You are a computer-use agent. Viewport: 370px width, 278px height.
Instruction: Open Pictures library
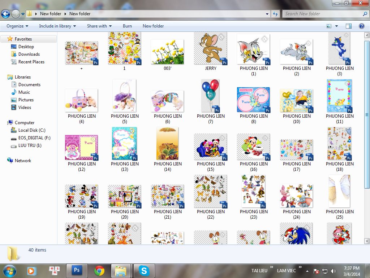[x=26, y=100]
